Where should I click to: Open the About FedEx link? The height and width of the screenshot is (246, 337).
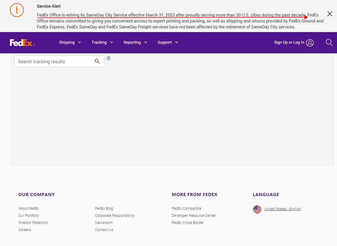click(x=29, y=209)
